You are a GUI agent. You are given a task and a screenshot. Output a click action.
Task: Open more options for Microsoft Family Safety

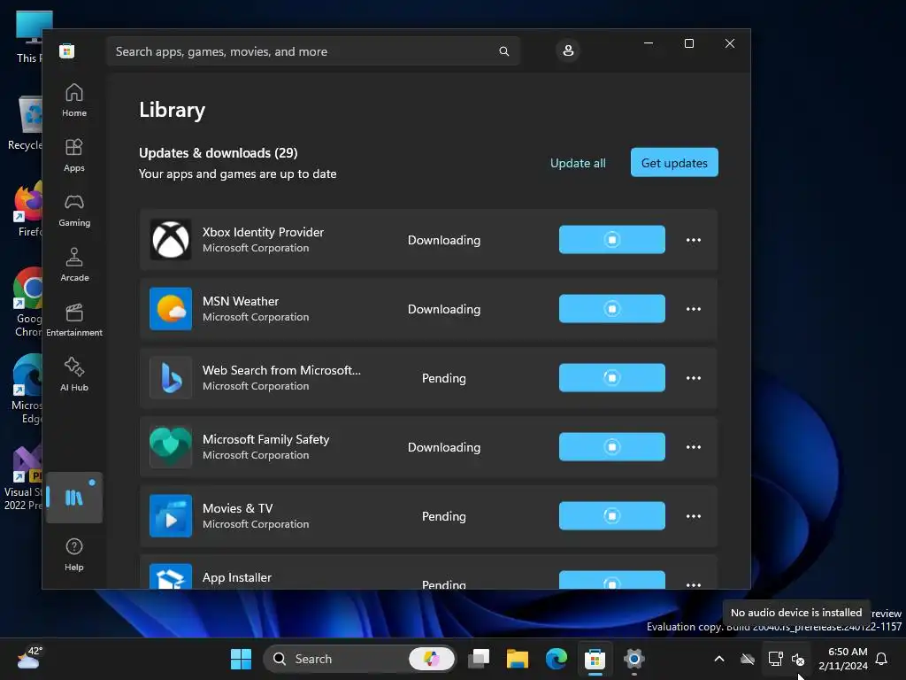pyautogui.click(x=694, y=447)
